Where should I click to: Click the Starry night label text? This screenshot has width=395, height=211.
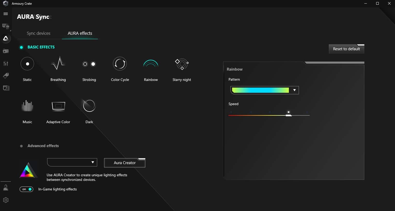click(182, 80)
